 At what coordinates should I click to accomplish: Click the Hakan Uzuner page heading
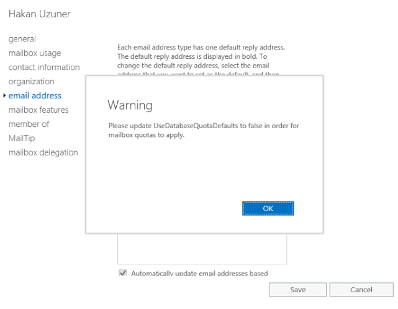click(39, 14)
